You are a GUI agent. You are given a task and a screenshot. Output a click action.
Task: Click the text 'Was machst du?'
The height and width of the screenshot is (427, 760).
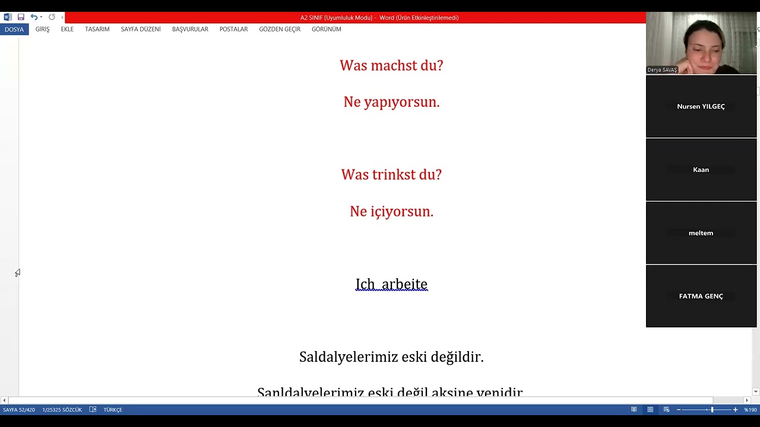391,66
